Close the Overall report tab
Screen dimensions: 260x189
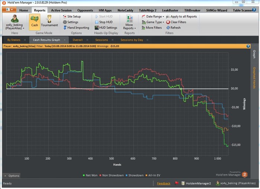pos(87,40)
